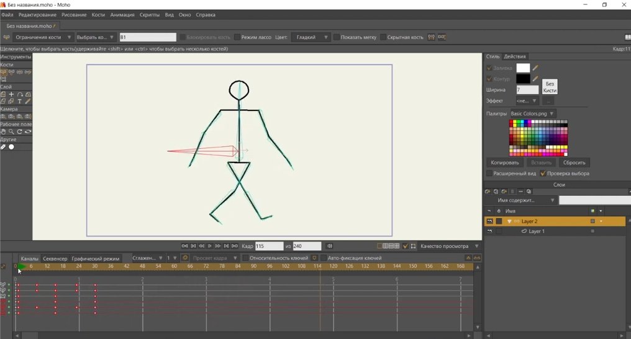Select the Zoom Workspace magnifier tool
Viewport: 631px width, 339px height.
11,131
